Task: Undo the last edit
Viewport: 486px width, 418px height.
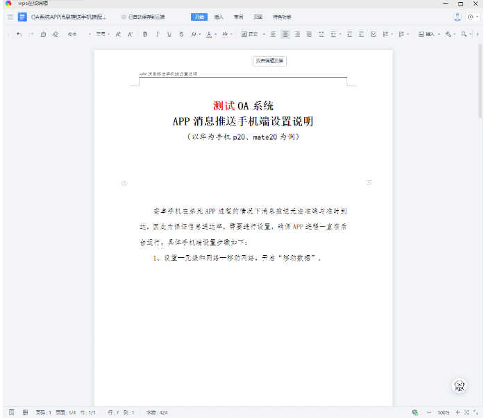Action: 19,34
